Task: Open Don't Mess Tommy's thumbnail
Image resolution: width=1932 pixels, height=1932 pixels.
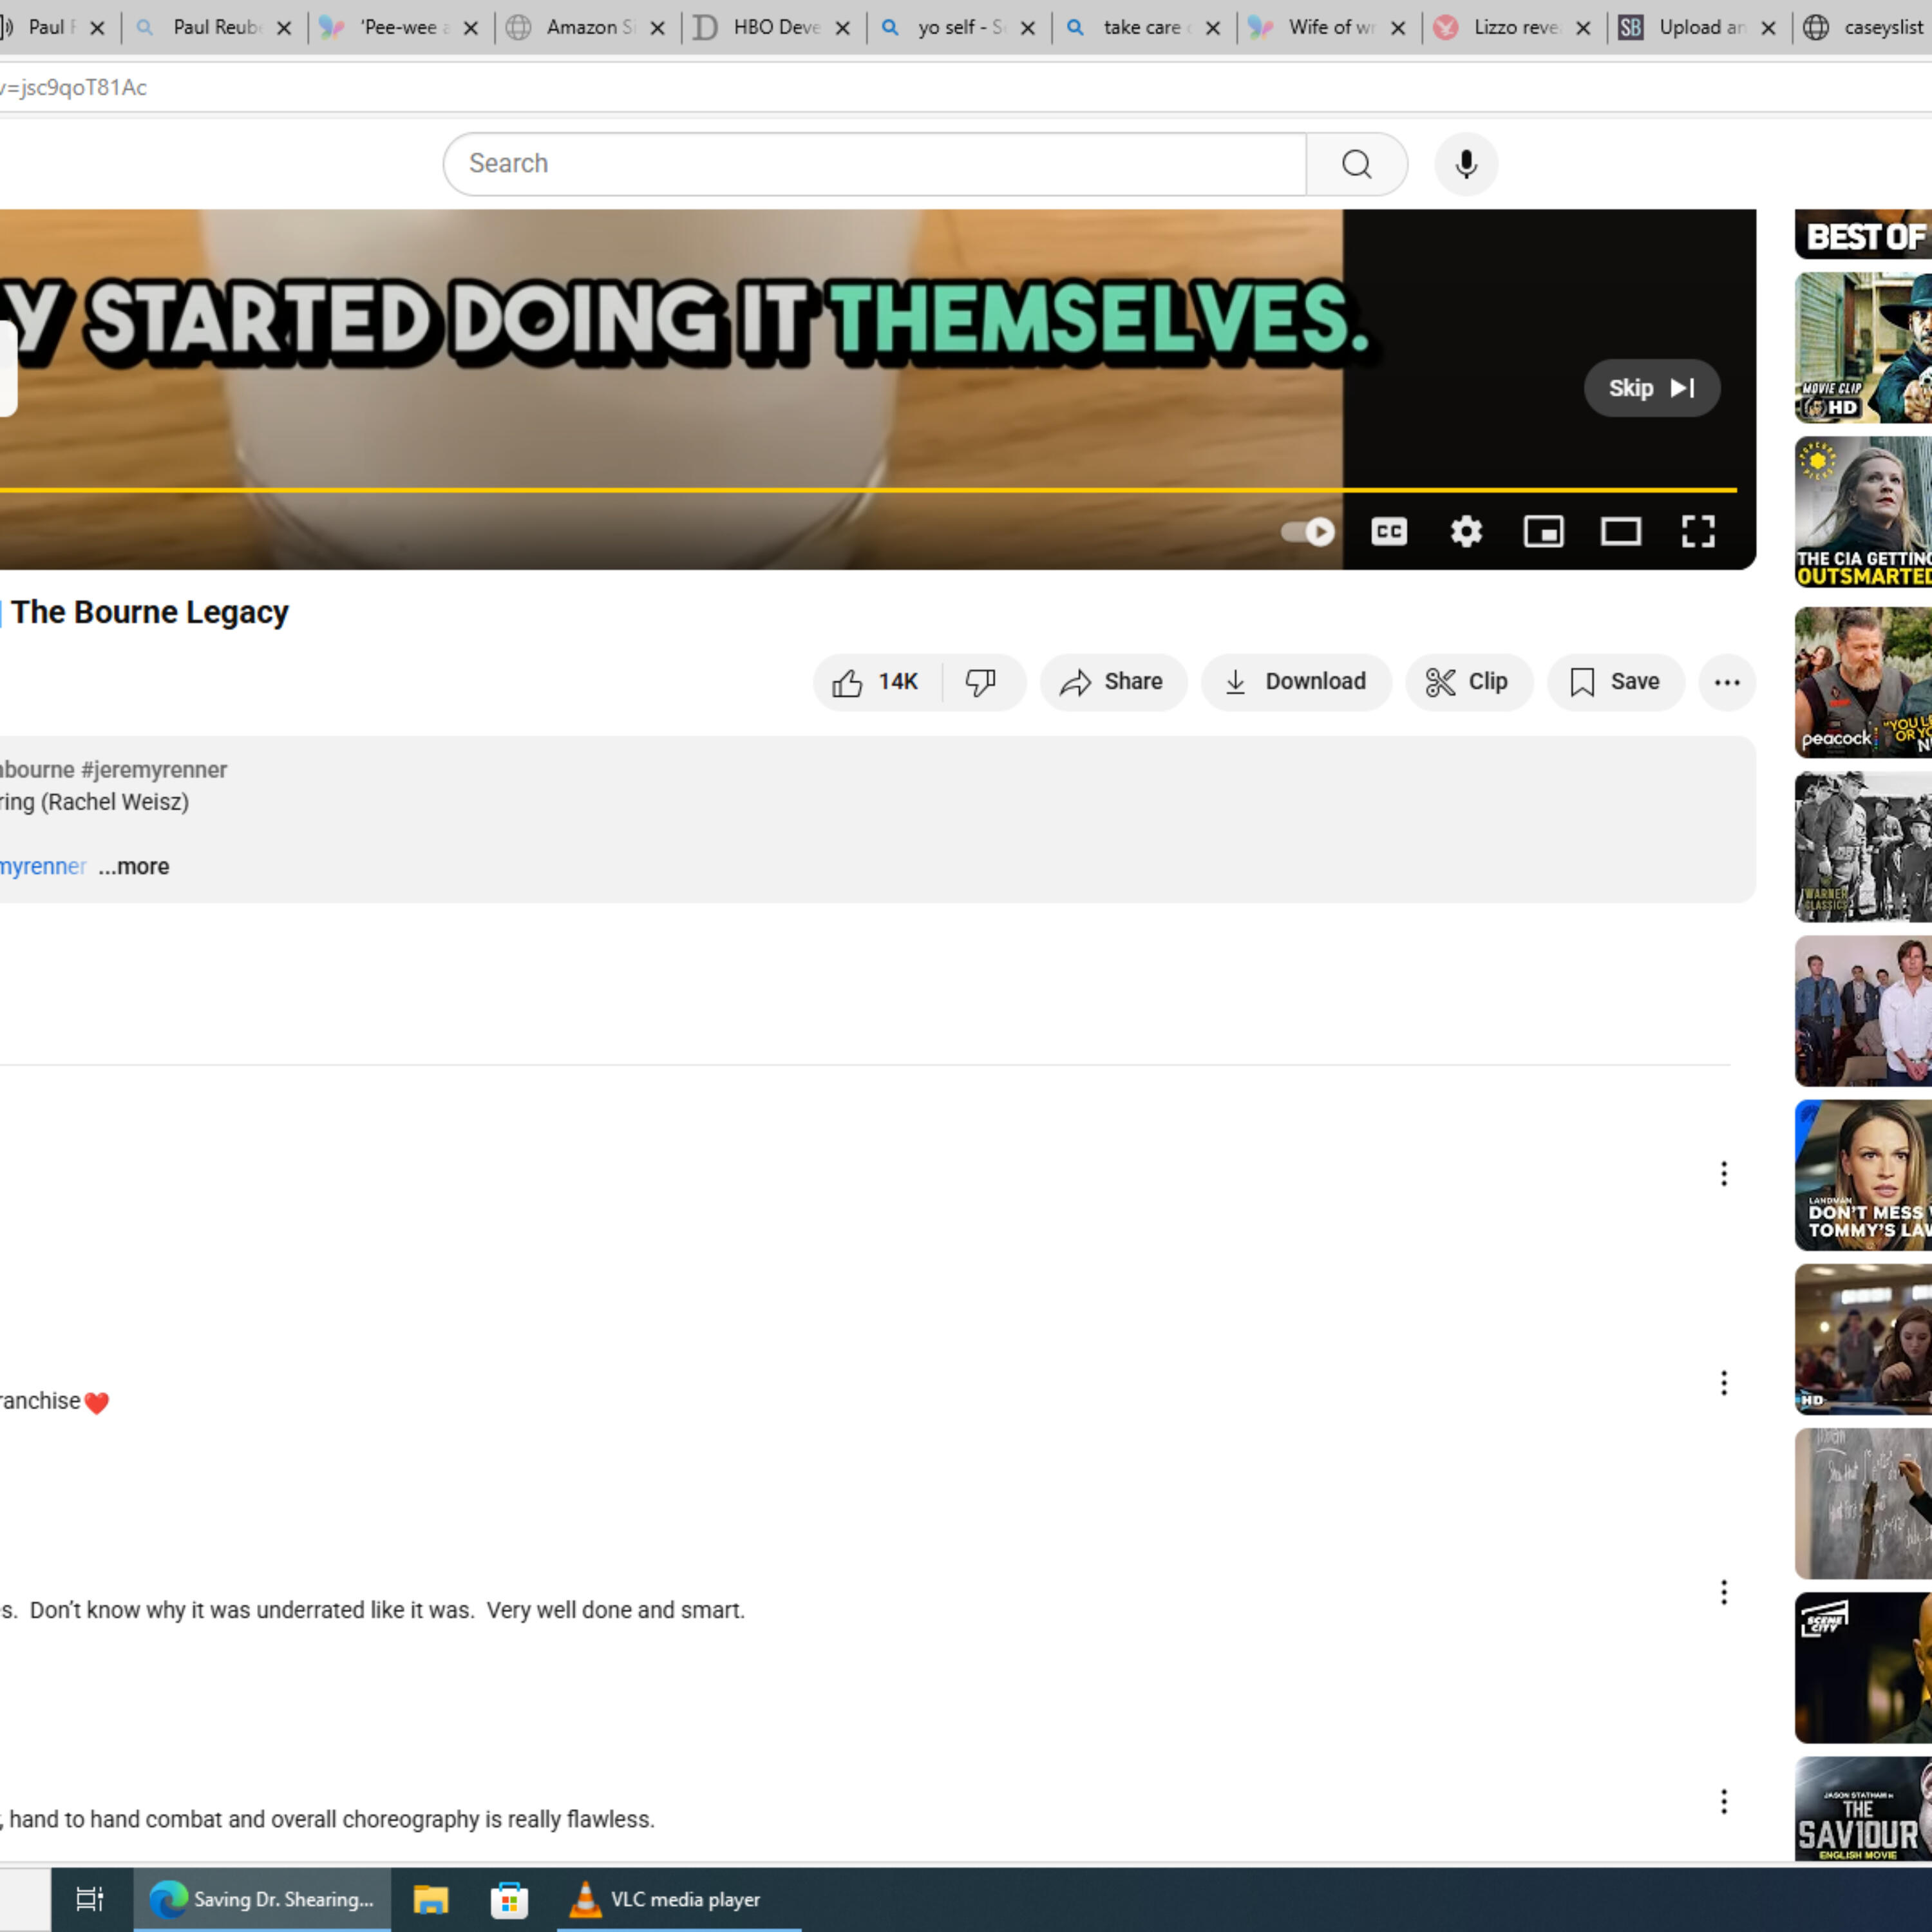Action: [x=1863, y=1175]
